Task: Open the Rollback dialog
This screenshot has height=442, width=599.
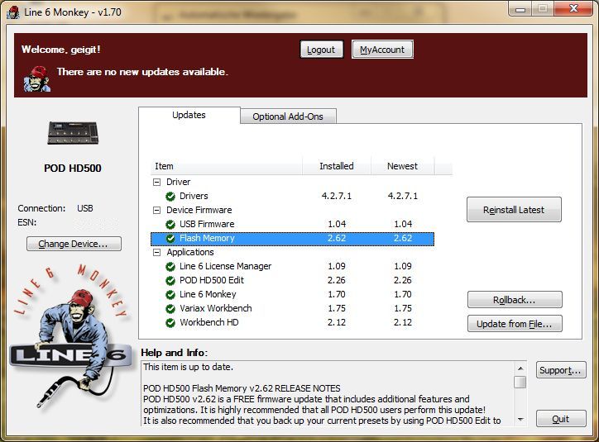Action: click(x=515, y=300)
